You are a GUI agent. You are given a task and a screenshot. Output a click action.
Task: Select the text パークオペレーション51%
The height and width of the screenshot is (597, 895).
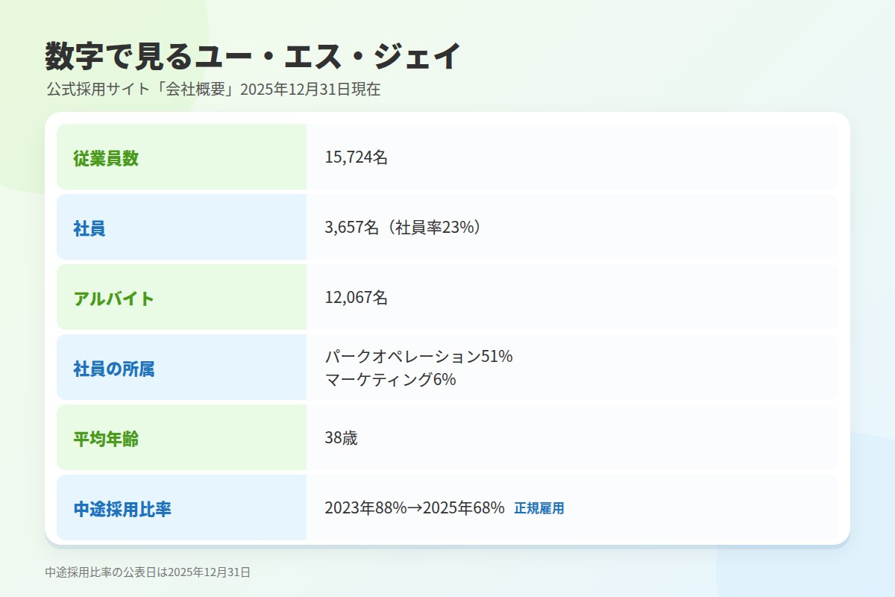(x=419, y=357)
